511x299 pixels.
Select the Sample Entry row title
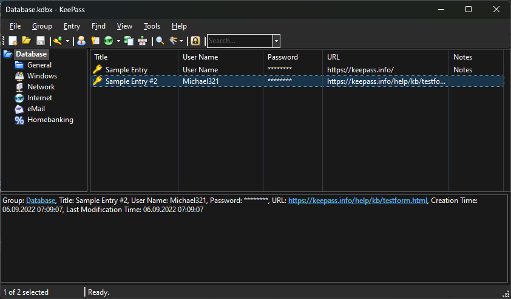tap(126, 70)
